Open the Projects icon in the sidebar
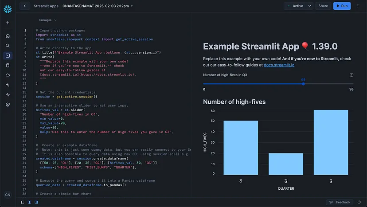The width and height of the screenshot is (367, 207). [8, 55]
